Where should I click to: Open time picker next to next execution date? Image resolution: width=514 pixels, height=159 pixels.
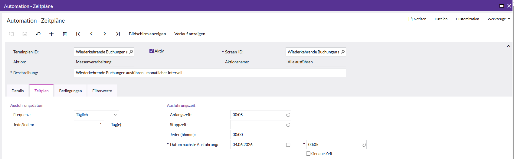[x=364, y=145]
